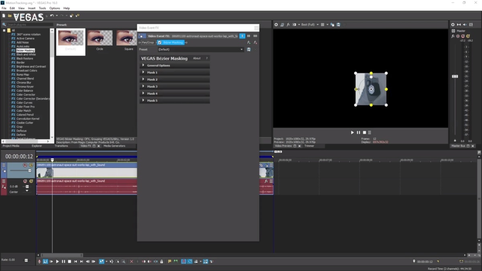Expand the Mask 1 section
This screenshot has height=271, width=482.
point(143,73)
